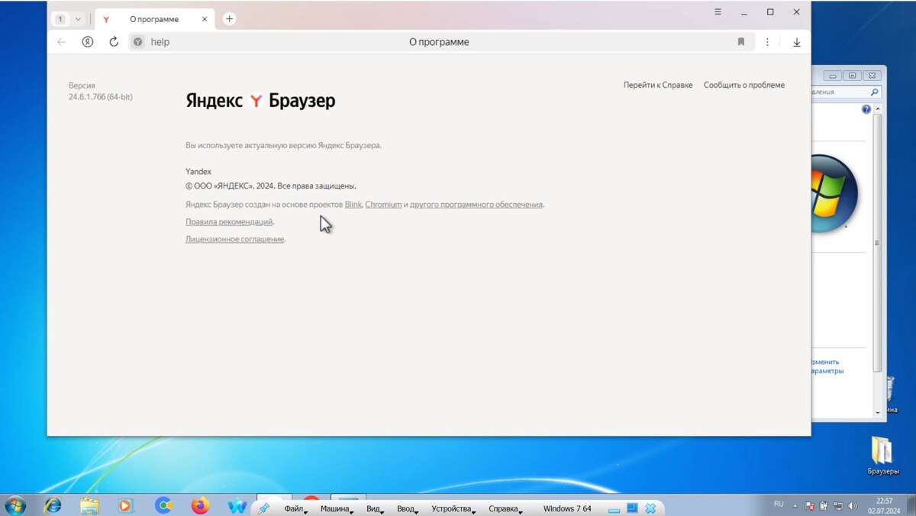Expand the tab list chevron beside counter
916x516 pixels.
tap(78, 19)
